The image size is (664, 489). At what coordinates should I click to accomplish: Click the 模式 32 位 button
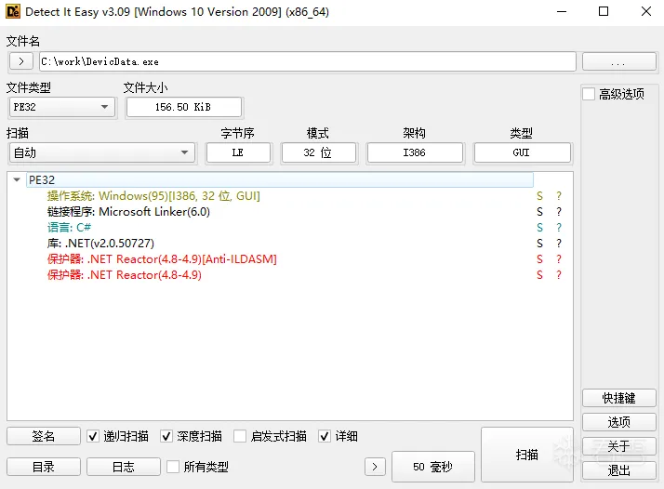click(x=318, y=152)
